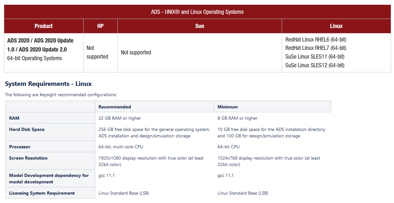Screen dimensions: 394x203
Task: Click 'ADS 2020 / ADS 2020 Update' product text
Action: click(40, 41)
